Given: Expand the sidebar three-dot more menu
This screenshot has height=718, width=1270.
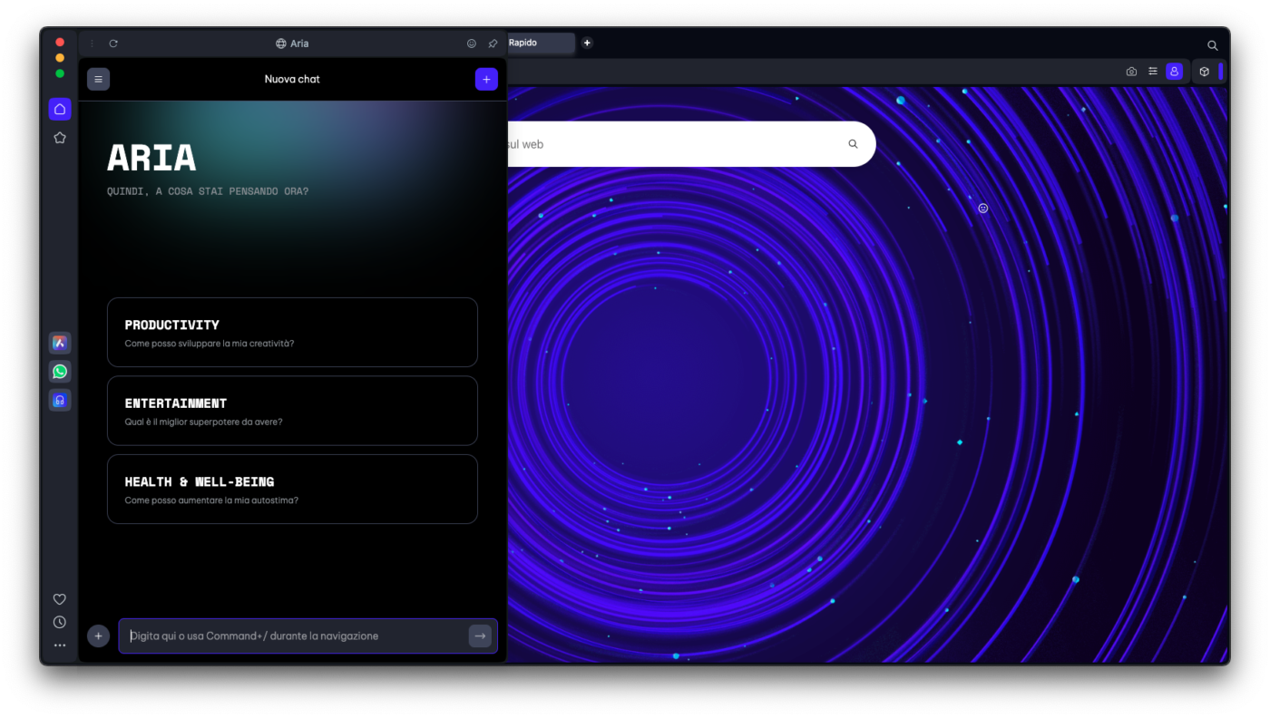Looking at the screenshot, I should (60, 645).
